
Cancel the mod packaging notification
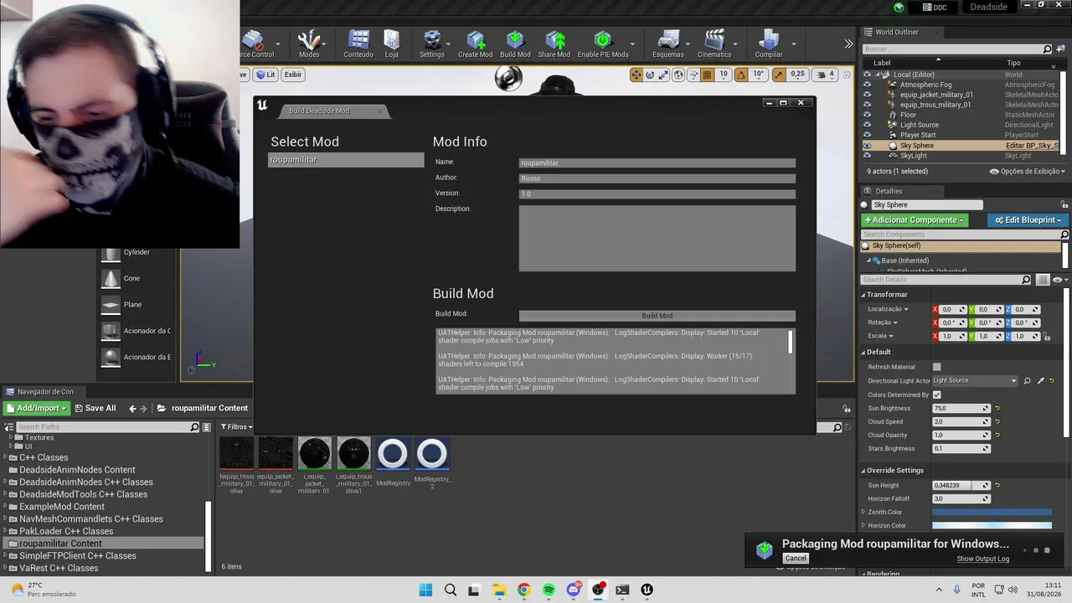[796, 559]
